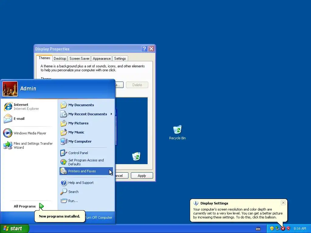Click the 8:16 AM taskbar clock
The width and height of the screenshot is (311, 233).
pos(300,229)
